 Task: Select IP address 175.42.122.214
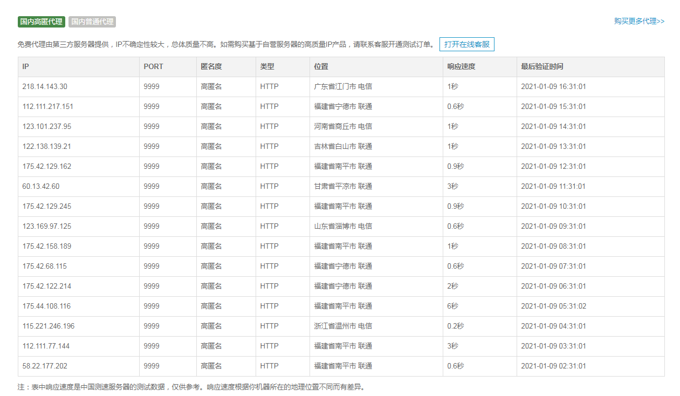[47, 286]
